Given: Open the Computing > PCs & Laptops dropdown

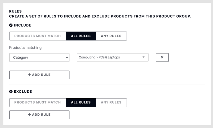Looking at the screenshot, I should point(113,58).
